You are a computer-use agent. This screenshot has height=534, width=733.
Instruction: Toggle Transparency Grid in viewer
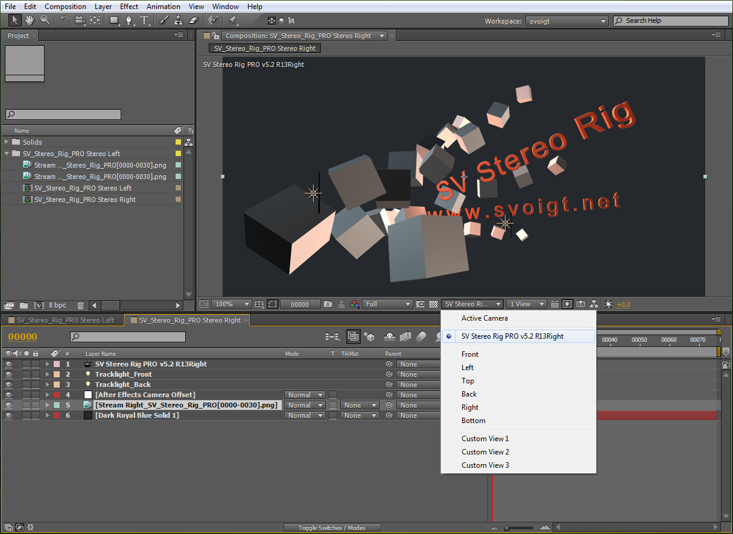coord(433,304)
